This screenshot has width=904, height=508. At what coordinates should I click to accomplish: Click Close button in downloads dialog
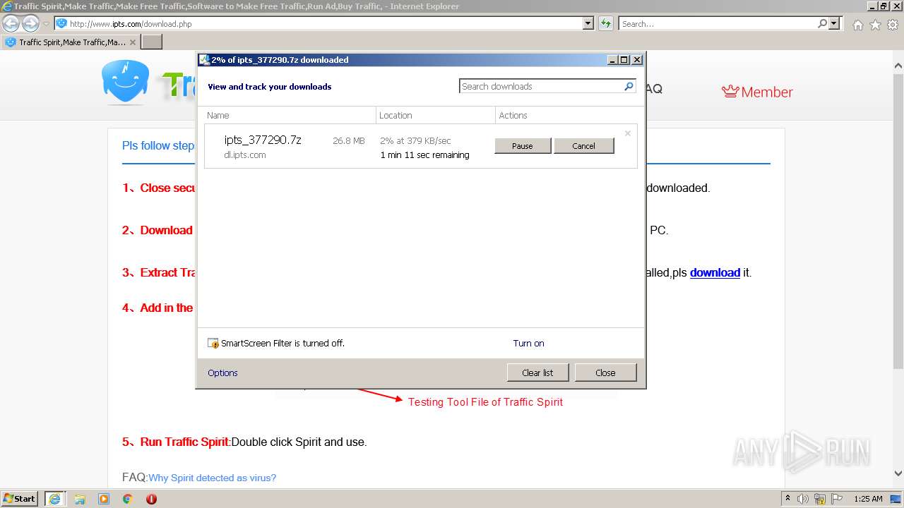click(x=605, y=373)
